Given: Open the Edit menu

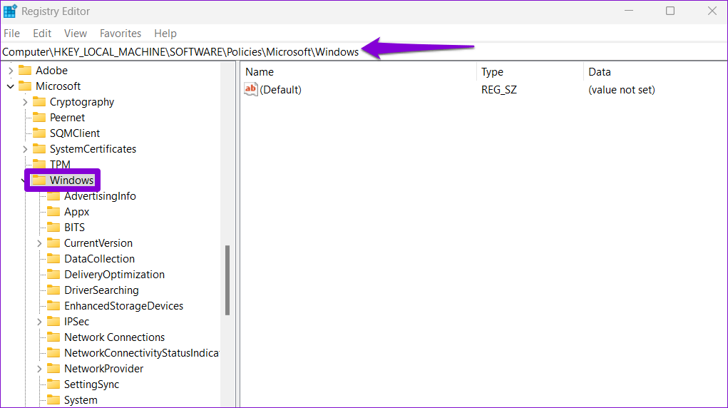Looking at the screenshot, I should pyautogui.click(x=42, y=34).
